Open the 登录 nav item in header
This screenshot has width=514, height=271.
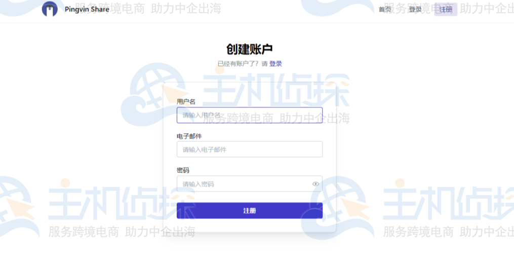click(x=415, y=9)
